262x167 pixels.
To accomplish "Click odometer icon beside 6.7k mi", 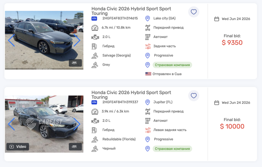I will (x=95, y=28).
